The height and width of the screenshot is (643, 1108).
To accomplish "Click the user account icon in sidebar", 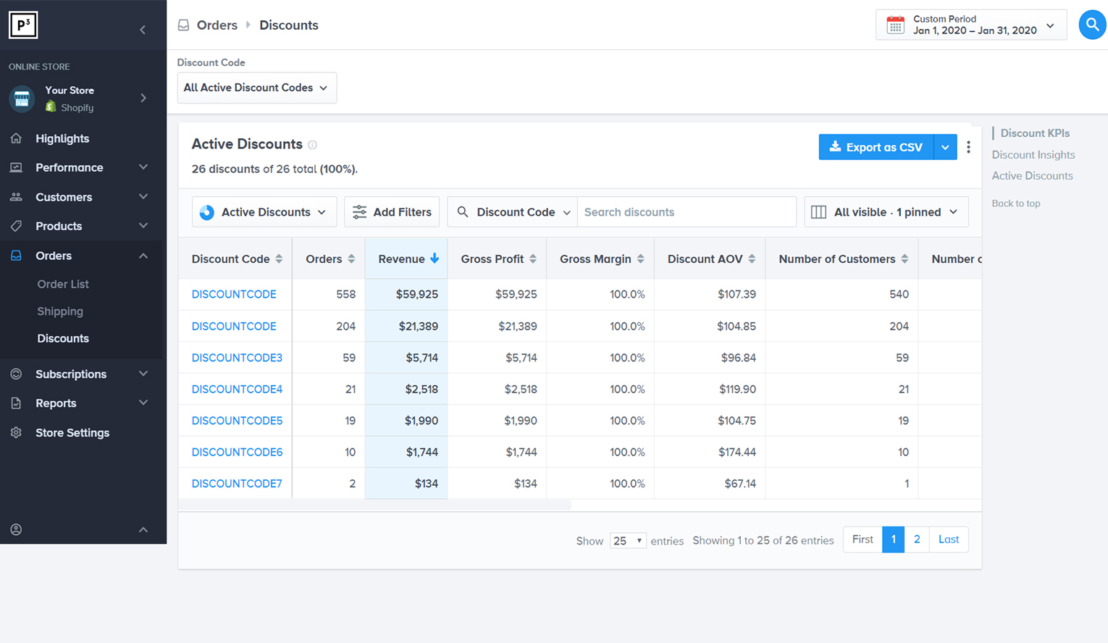I will coord(16,529).
